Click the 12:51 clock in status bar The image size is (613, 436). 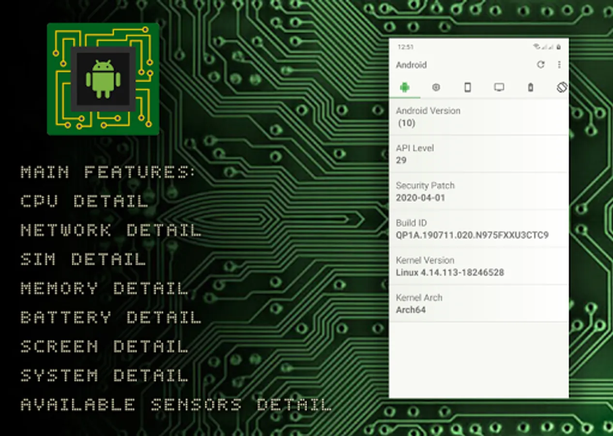pos(405,47)
